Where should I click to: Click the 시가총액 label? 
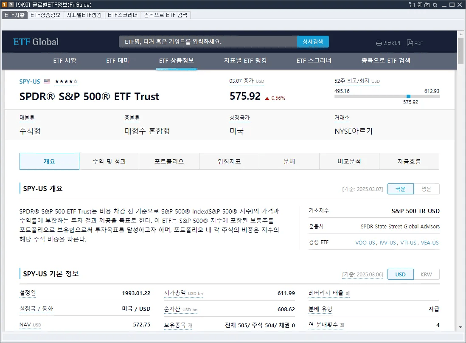click(x=175, y=293)
